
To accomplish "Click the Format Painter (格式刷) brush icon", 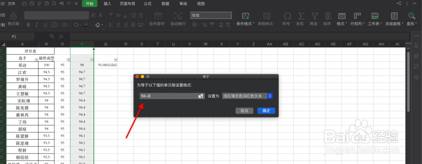I will pyautogui.click(x=13, y=16).
